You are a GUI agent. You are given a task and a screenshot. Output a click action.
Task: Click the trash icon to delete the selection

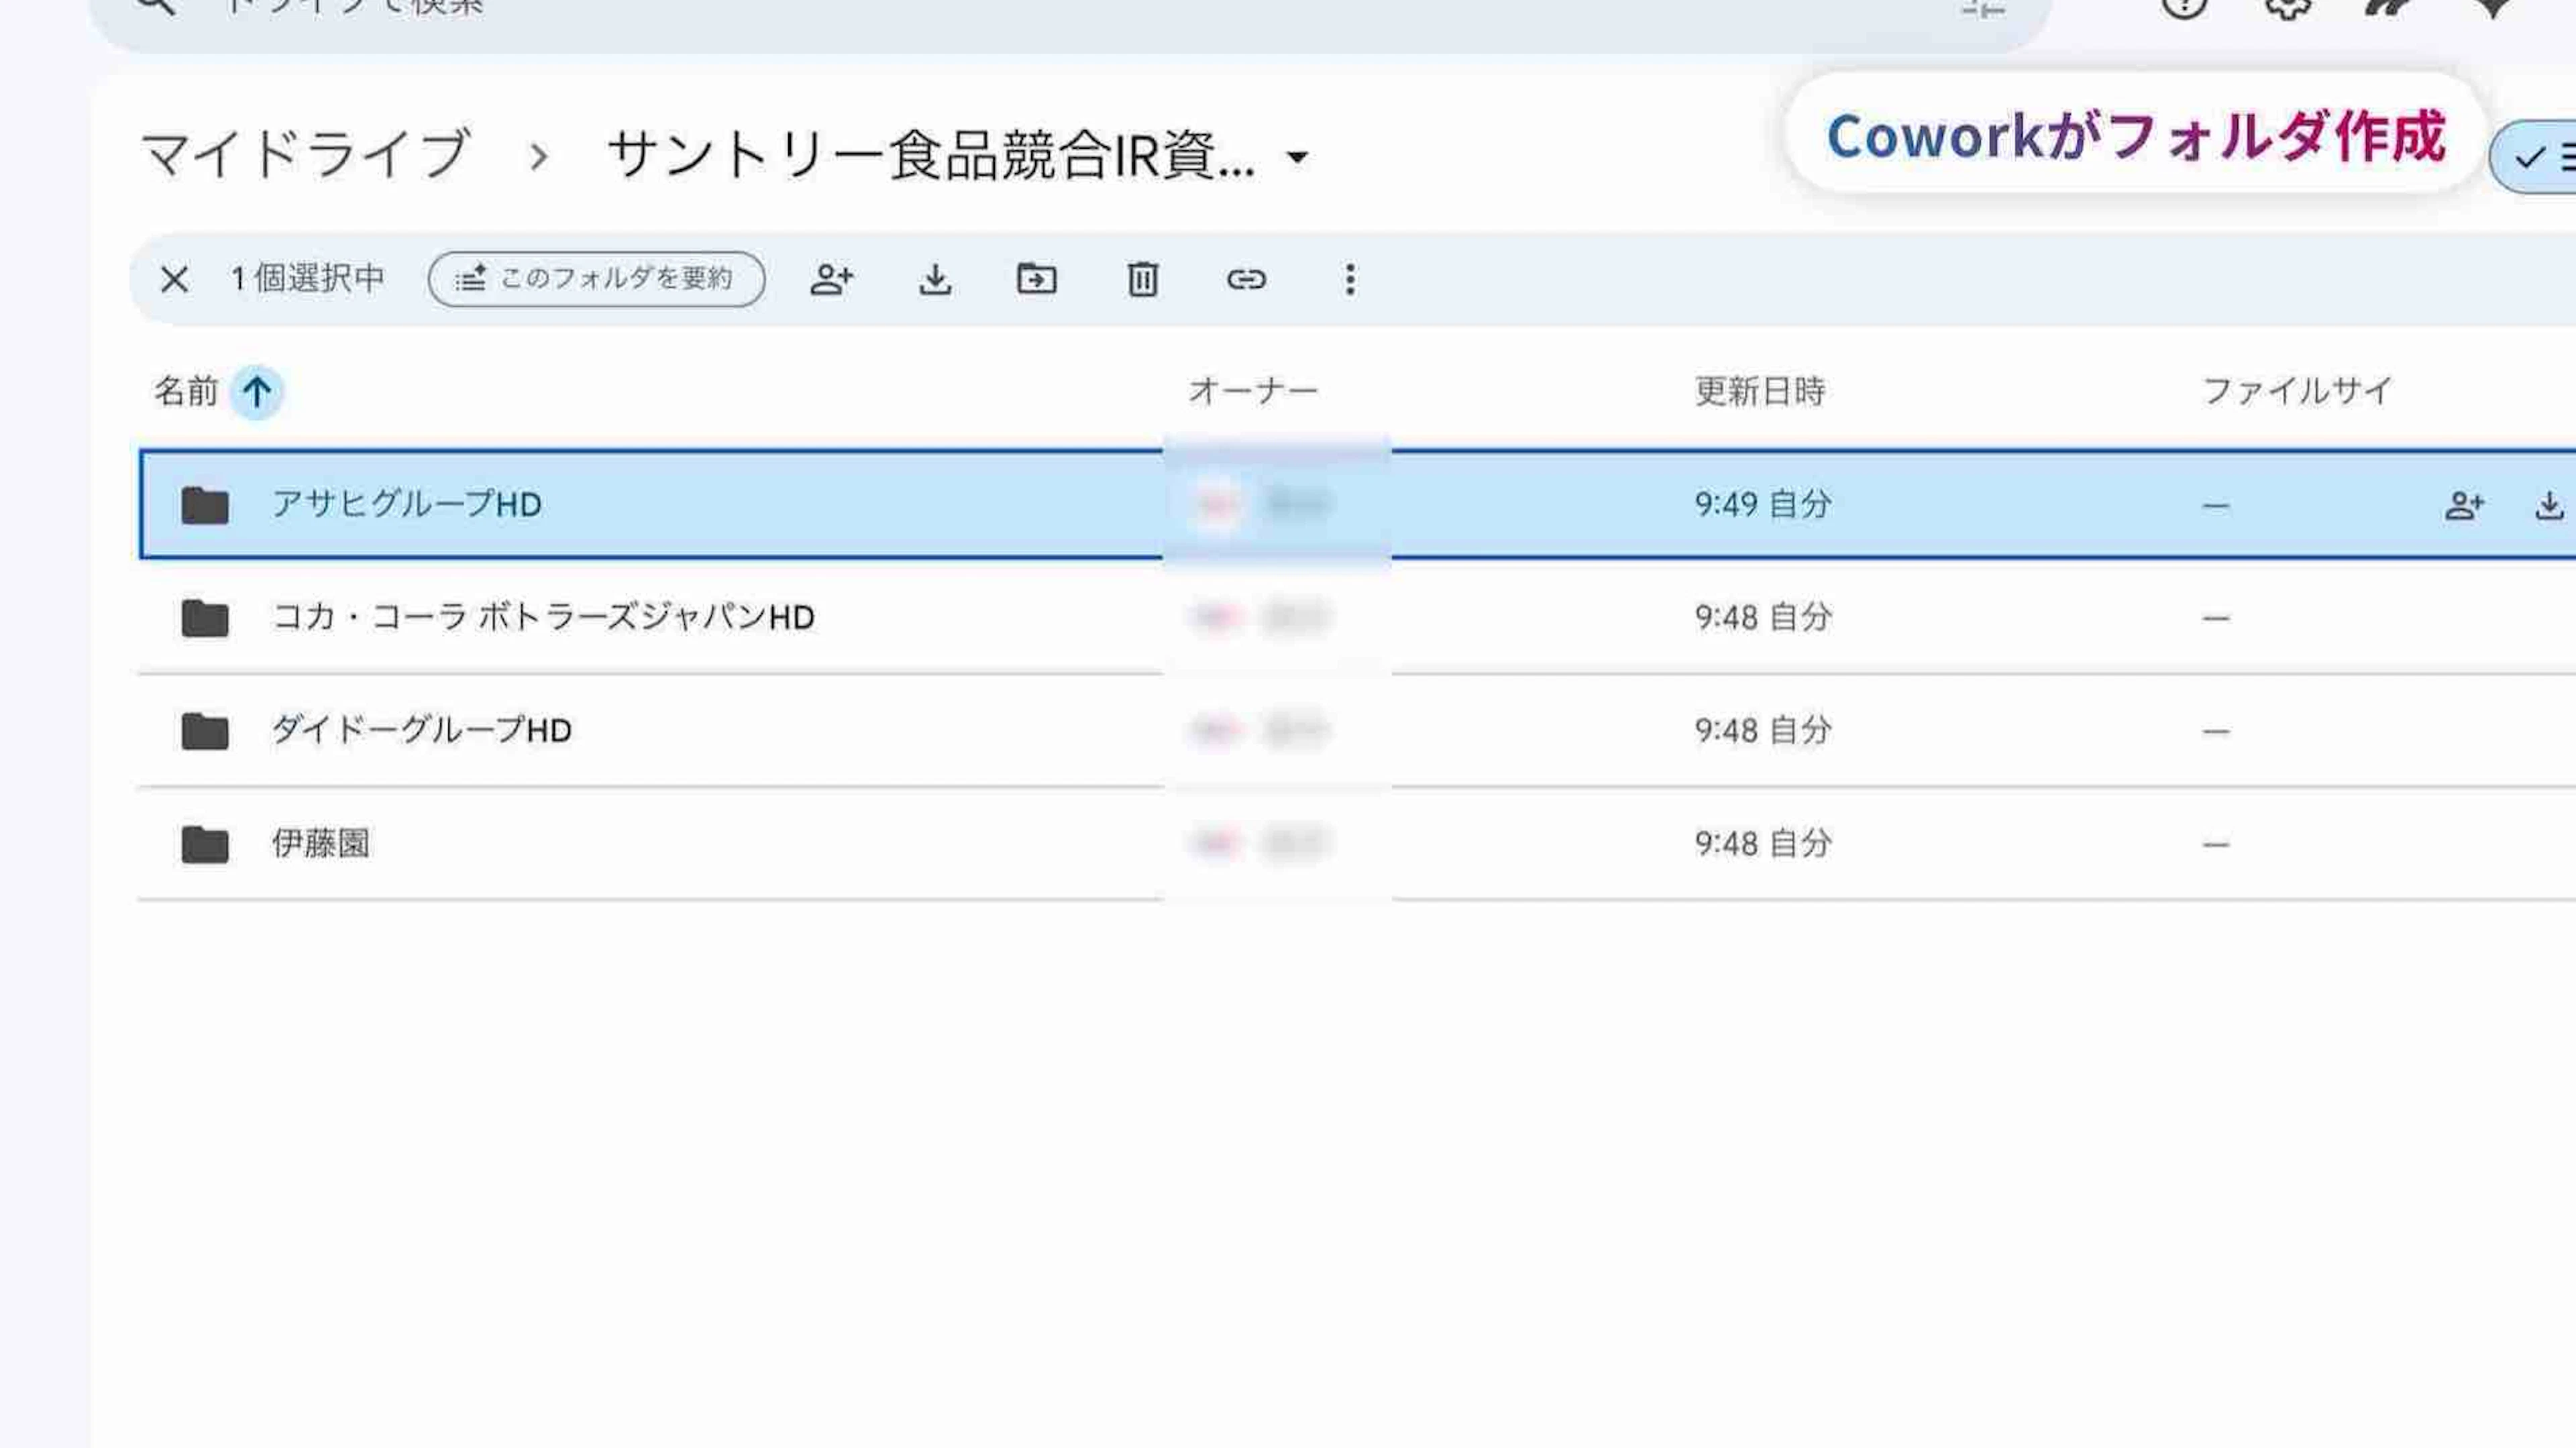point(1142,279)
